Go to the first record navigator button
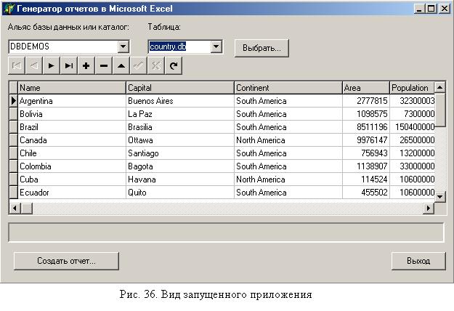 (x=17, y=65)
